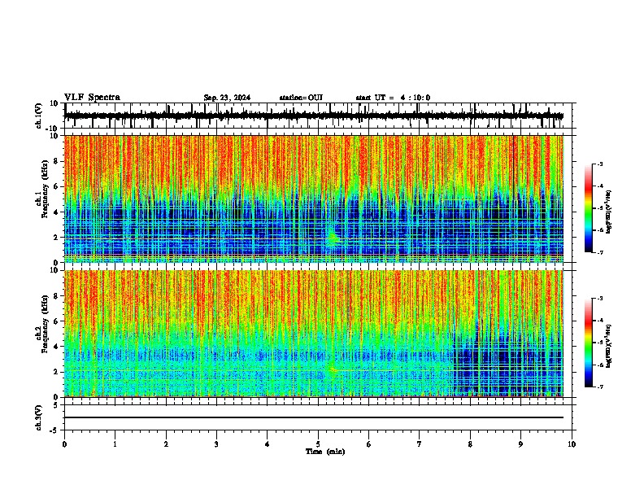Screen dimensions: 644x498
Task: Click the "ch.1(V)" waveform axis label
Action: (x=38, y=116)
